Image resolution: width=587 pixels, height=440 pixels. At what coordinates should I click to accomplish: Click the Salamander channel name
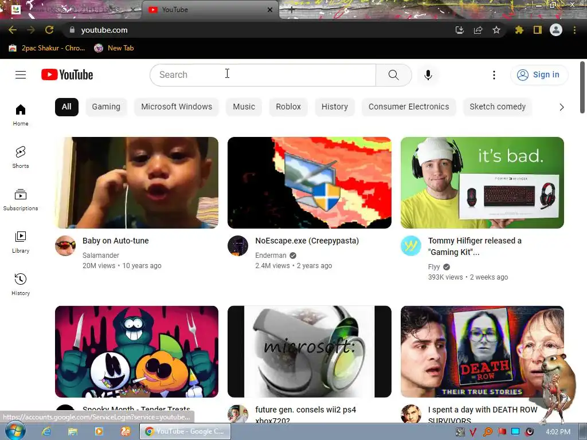pos(101,255)
